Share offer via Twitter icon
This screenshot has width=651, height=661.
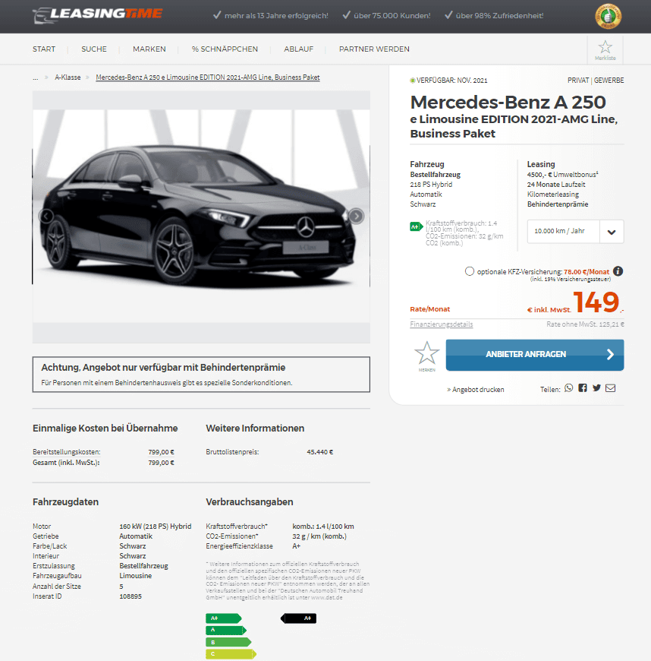(x=596, y=387)
